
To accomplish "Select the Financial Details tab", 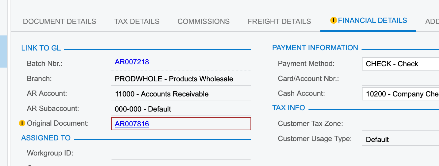I will click(368, 21).
